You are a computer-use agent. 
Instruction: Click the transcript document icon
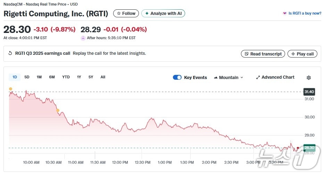coord(247,54)
